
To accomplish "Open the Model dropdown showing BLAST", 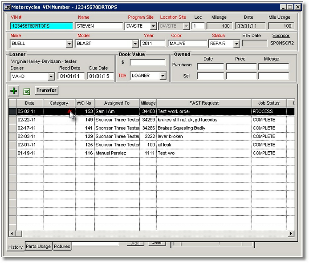I will [x=135, y=44].
